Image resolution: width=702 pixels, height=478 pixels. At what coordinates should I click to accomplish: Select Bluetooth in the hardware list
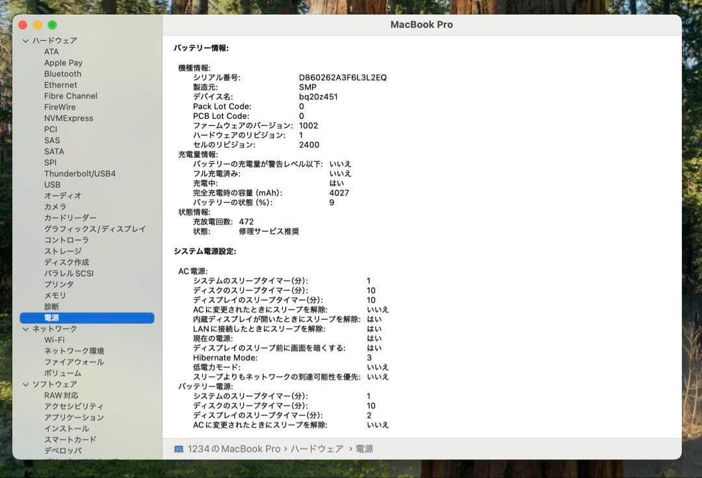pyautogui.click(x=62, y=73)
